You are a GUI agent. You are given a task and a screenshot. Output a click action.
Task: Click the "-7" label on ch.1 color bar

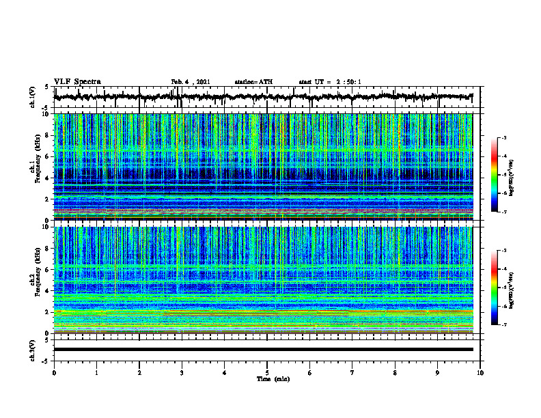pos(504,212)
